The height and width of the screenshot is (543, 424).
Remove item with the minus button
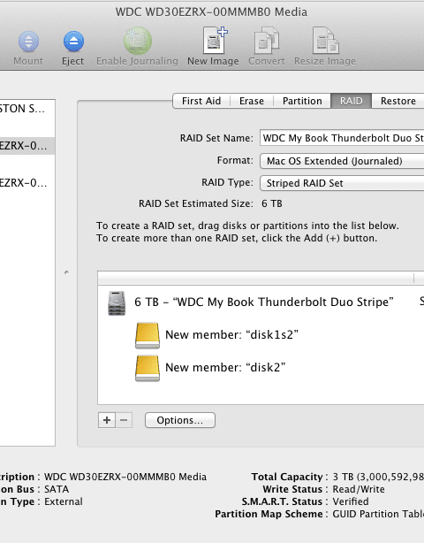click(x=124, y=420)
